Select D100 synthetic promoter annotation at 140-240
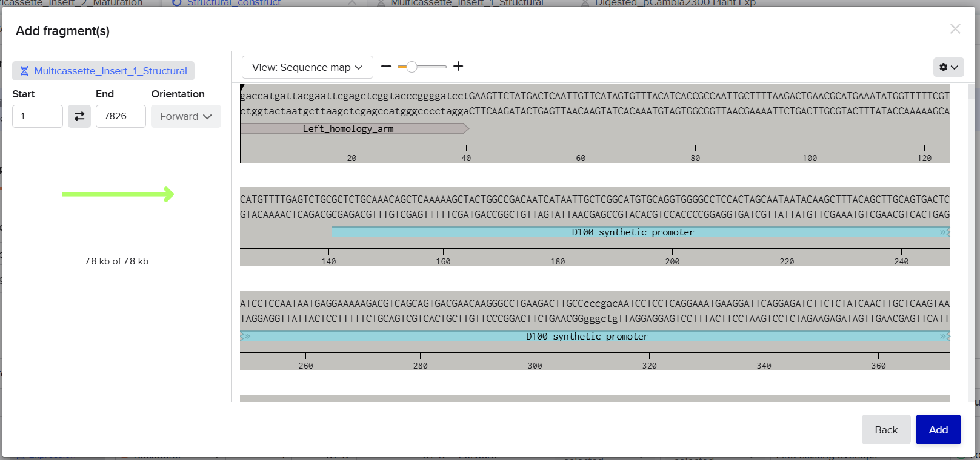980x460 pixels. [641, 232]
